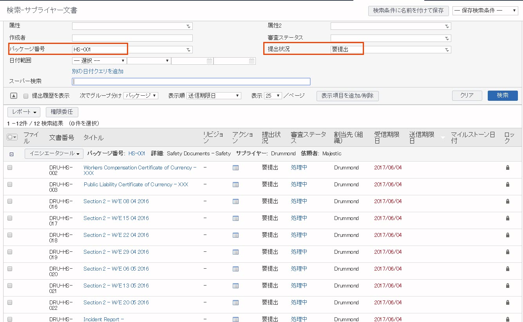Select checkbox for DRU-HS-017 row

point(10,218)
